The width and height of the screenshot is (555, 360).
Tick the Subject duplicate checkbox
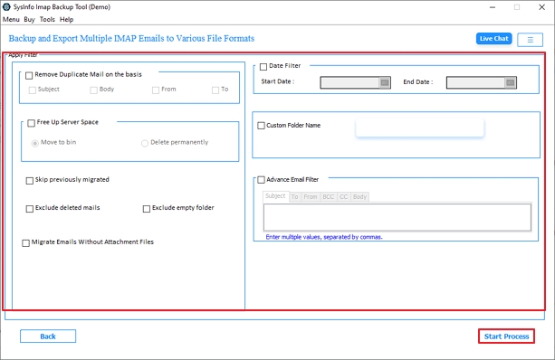(x=33, y=90)
